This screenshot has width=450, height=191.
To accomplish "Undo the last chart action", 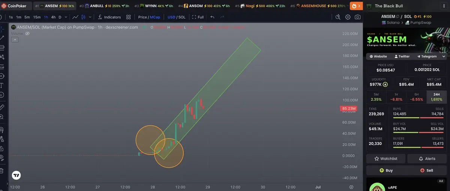I will [212, 17].
